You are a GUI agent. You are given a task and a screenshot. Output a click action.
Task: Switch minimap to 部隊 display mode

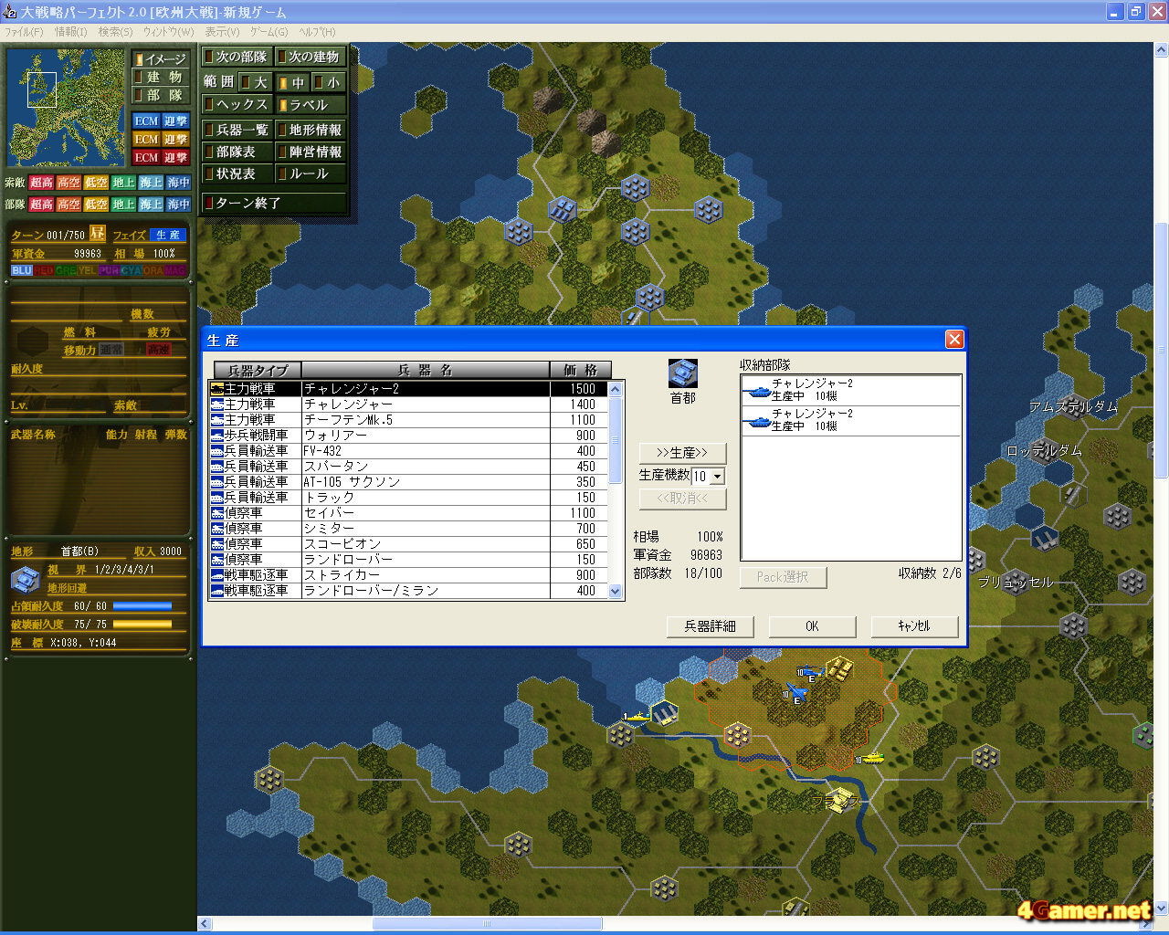(x=160, y=96)
